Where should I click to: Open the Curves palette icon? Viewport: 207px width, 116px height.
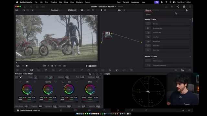click(x=60, y=70)
